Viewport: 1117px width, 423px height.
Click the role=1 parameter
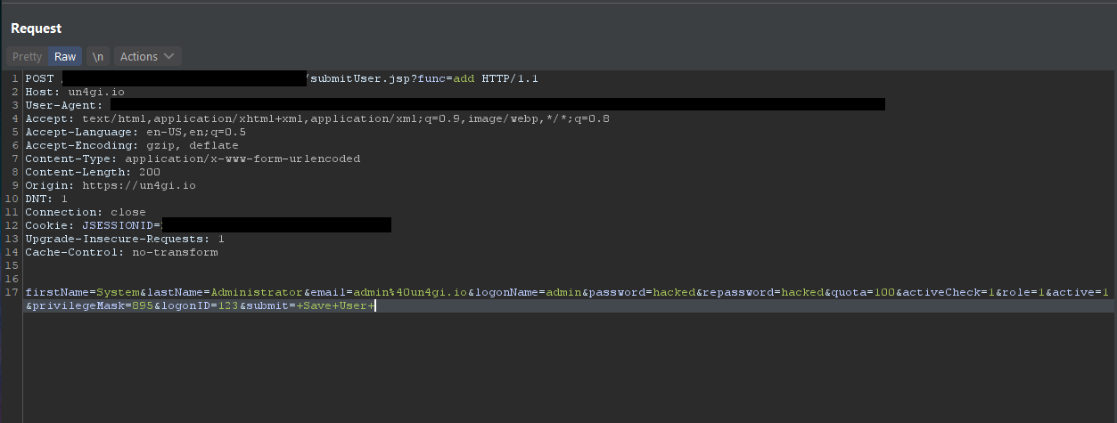coord(1023,292)
